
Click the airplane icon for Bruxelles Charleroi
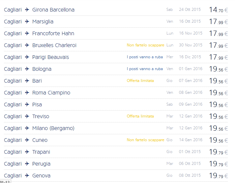(27, 45)
